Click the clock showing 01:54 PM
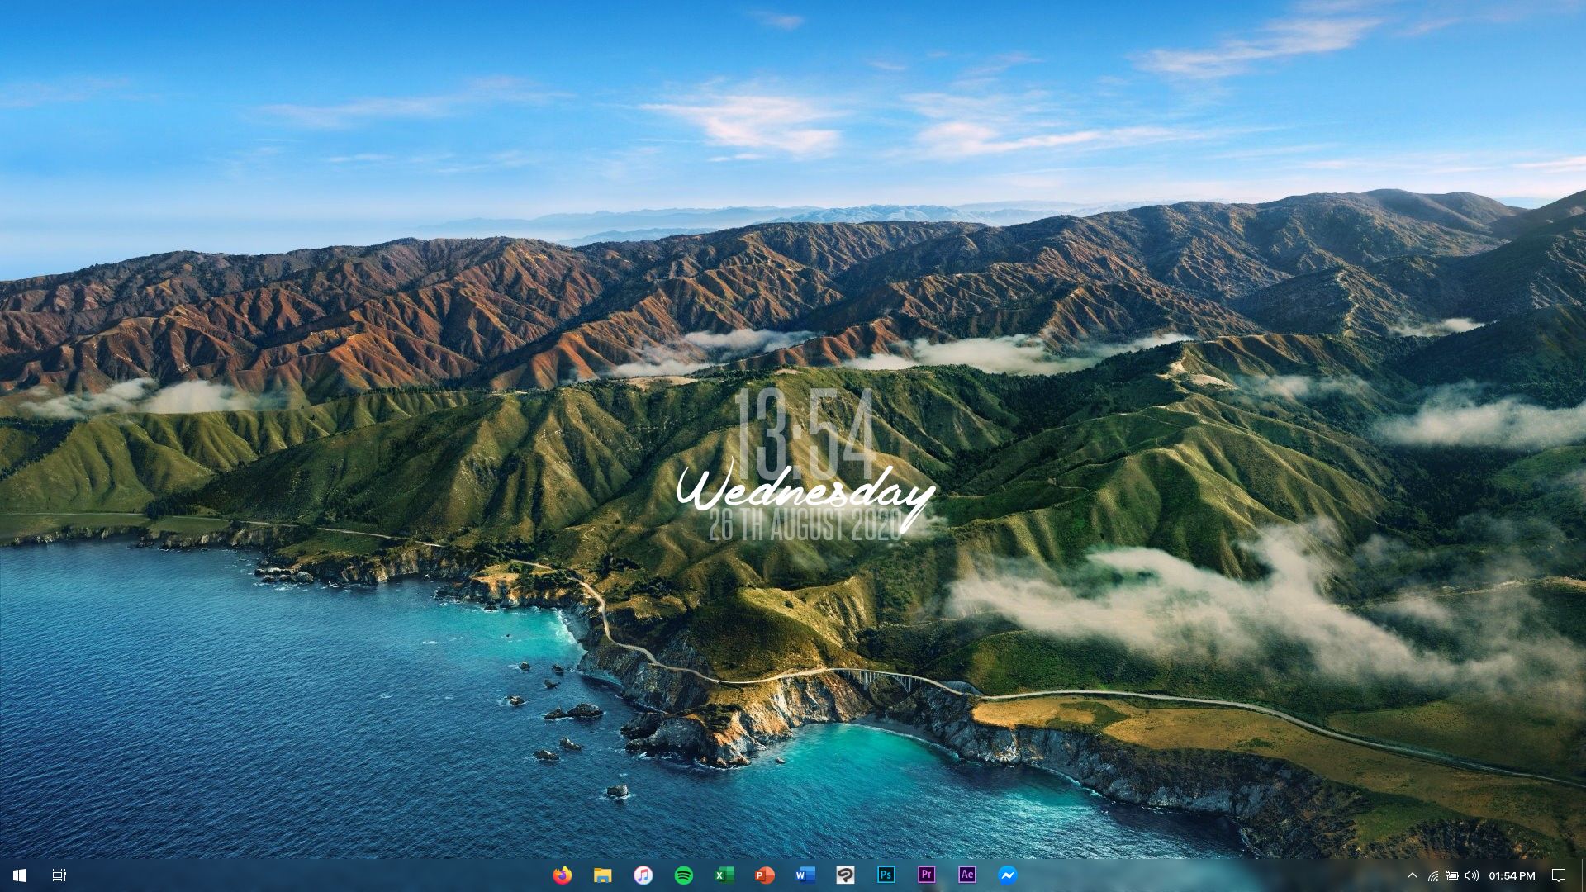Image resolution: width=1586 pixels, height=892 pixels. click(1512, 875)
